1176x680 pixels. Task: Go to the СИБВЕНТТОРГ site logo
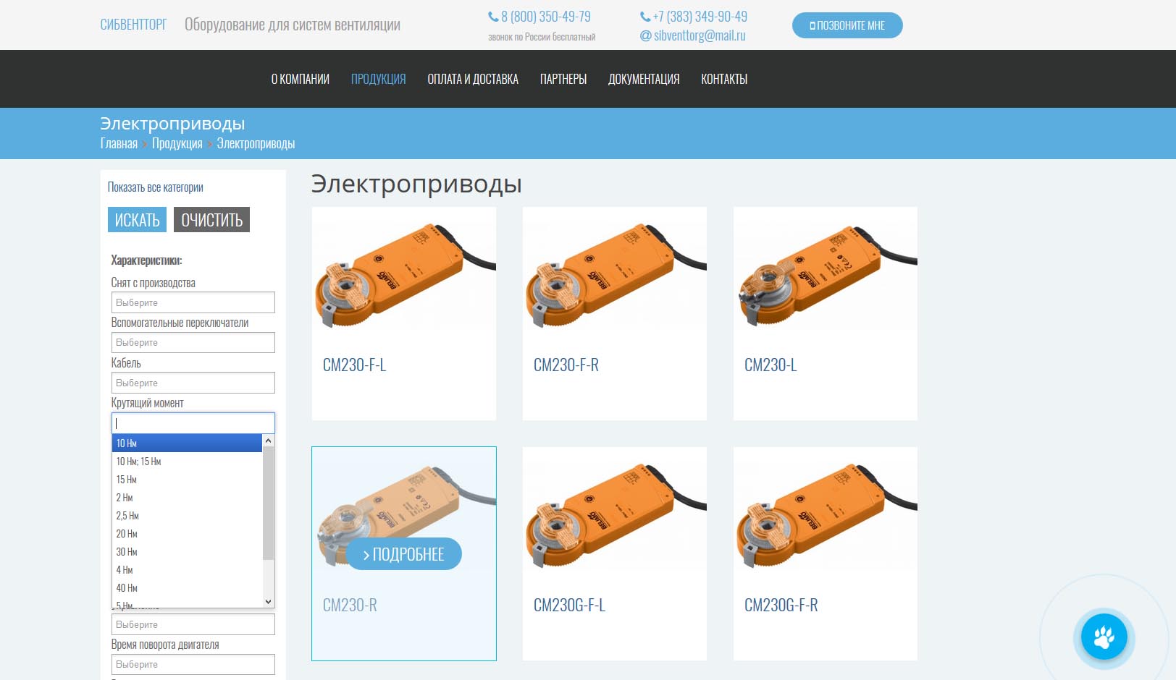click(133, 25)
